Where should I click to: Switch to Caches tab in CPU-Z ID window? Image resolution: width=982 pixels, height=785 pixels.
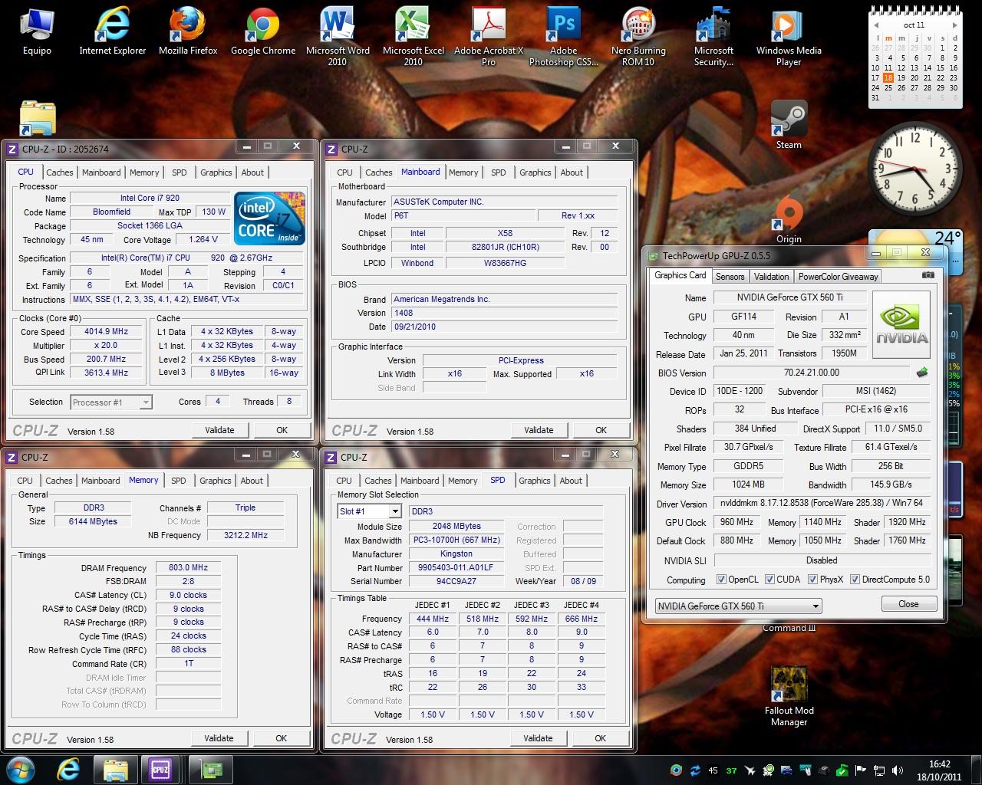pos(60,172)
